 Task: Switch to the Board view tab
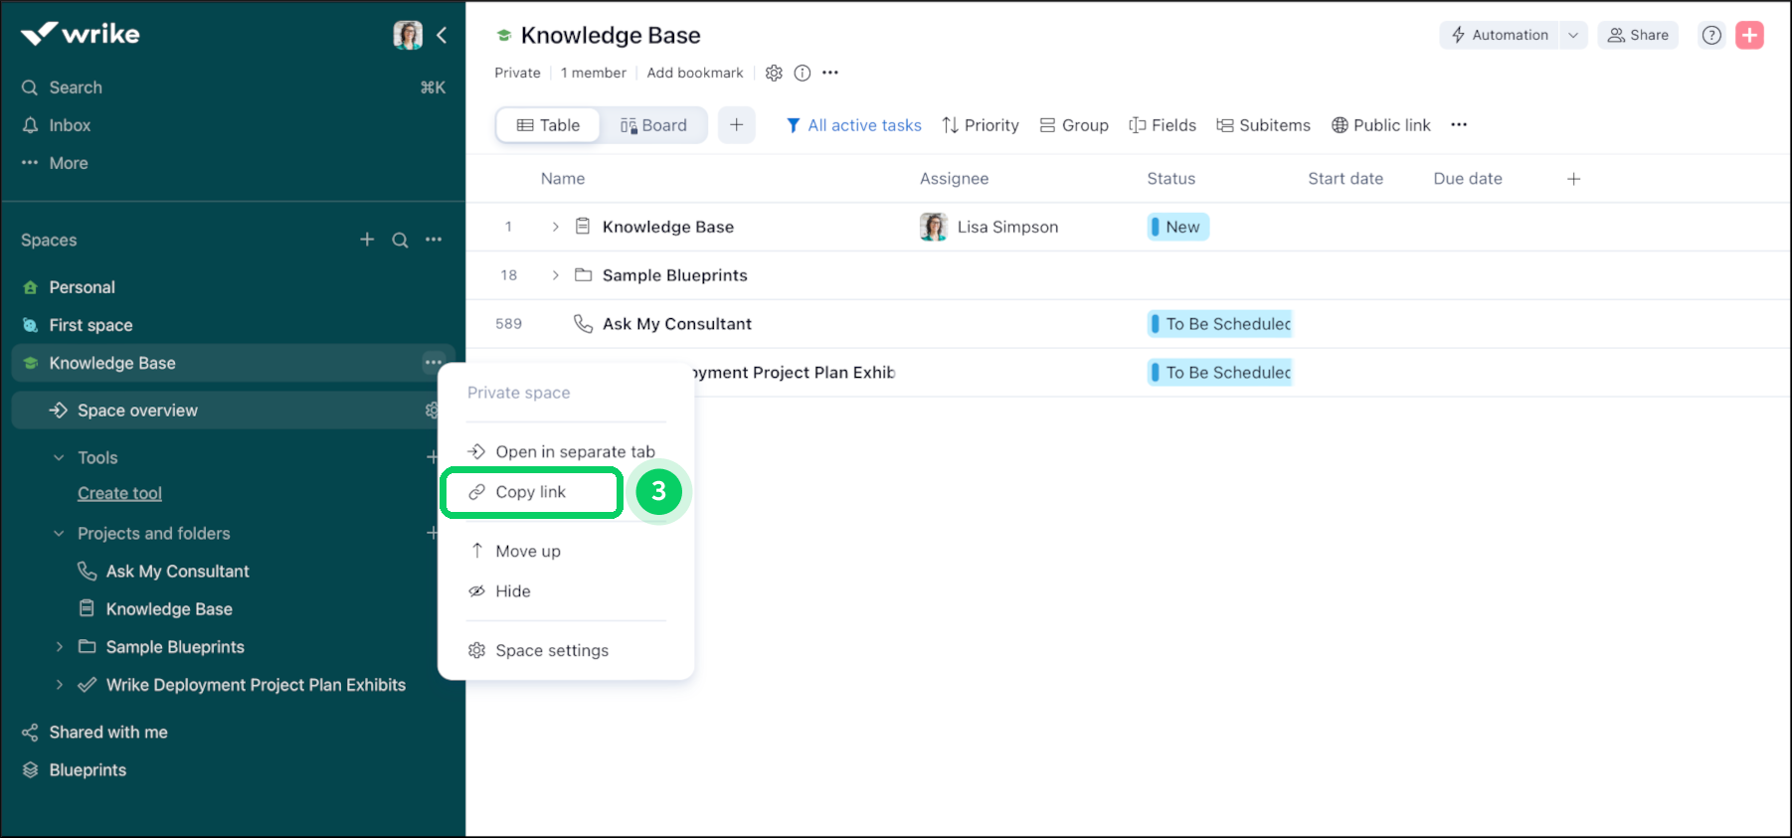tap(653, 125)
